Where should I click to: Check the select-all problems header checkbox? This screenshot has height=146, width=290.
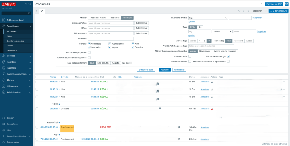click(37, 77)
